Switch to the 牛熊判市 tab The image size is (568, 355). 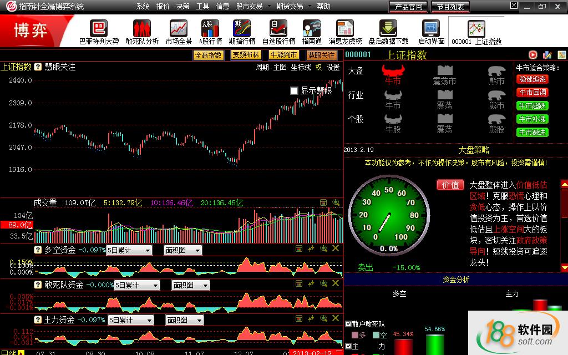[283, 55]
